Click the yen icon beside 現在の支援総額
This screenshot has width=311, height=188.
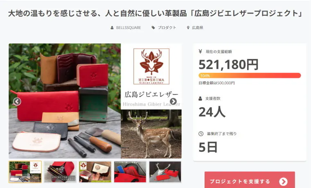[201, 51]
